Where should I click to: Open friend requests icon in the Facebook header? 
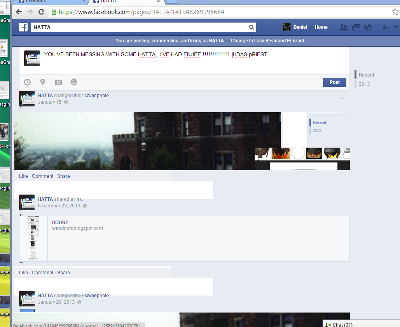coord(343,27)
